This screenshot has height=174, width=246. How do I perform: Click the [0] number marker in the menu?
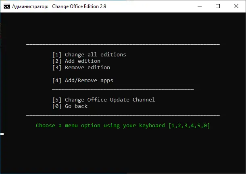(57, 106)
